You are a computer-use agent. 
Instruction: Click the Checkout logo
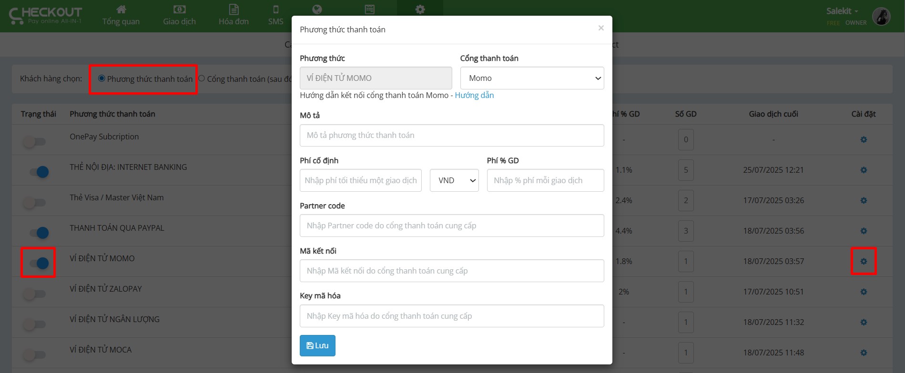(45, 15)
